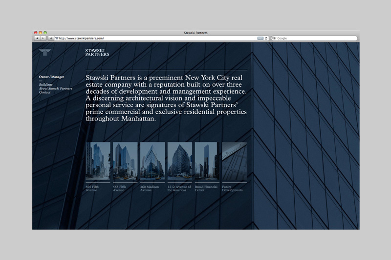Open the 505 Fifth Avenue thumbnail

point(98,161)
